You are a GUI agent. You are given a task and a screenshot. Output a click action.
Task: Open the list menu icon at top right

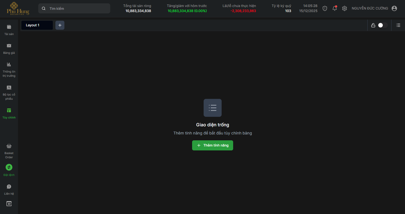[398, 25]
